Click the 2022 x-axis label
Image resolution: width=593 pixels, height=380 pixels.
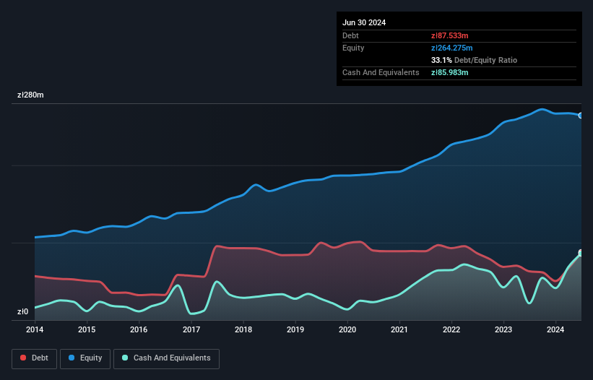[451, 329]
